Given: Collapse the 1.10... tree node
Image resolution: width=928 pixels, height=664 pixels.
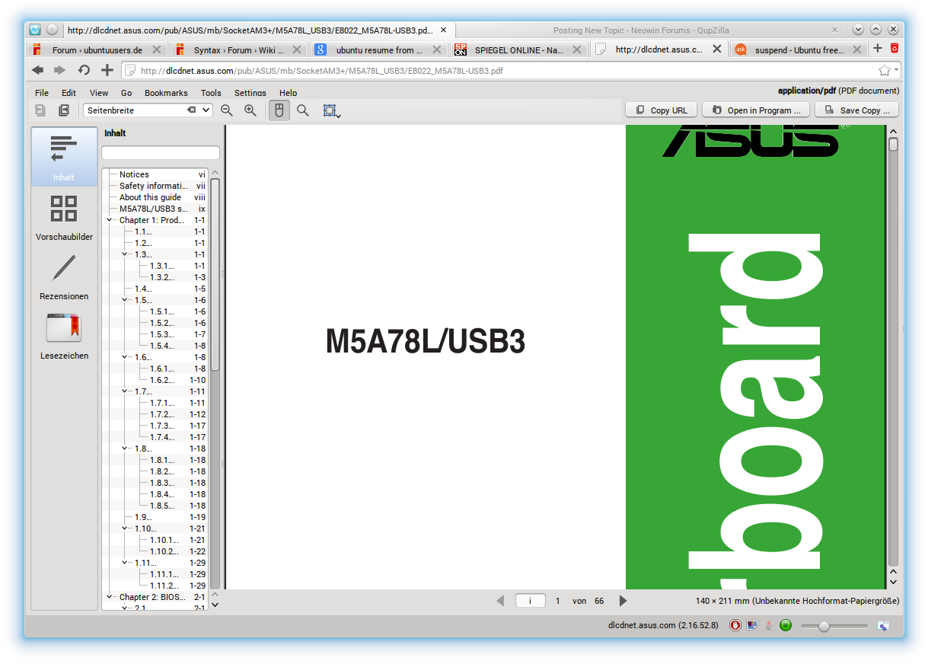Looking at the screenshot, I should (x=126, y=528).
